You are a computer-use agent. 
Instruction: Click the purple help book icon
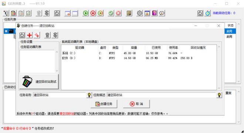[x=155, y=13]
